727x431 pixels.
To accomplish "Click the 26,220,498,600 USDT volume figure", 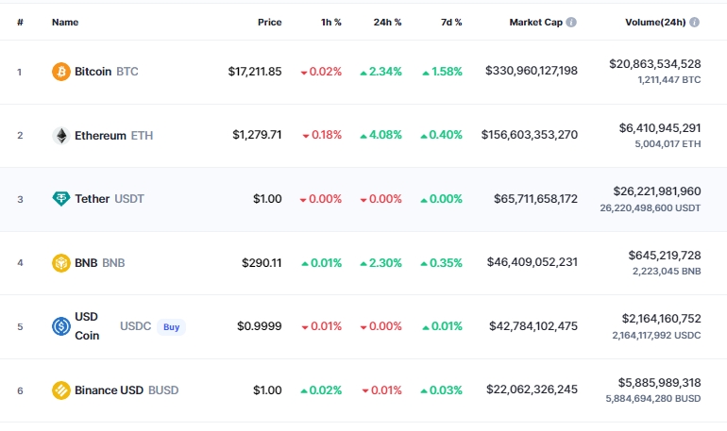I will 650,207.
